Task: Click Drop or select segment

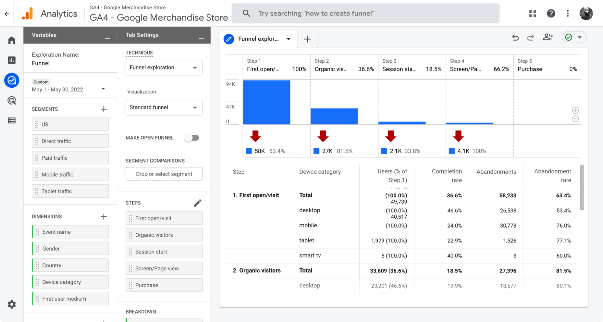Action: (x=164, y=174)
